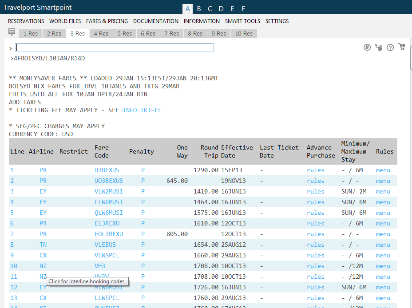
Task: Open advance purchase rules for line 12
Action: pos(316,287)
